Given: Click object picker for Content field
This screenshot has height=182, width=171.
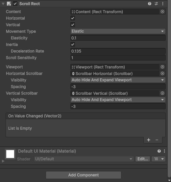Looking at the screenshot, I should (162, 12).
